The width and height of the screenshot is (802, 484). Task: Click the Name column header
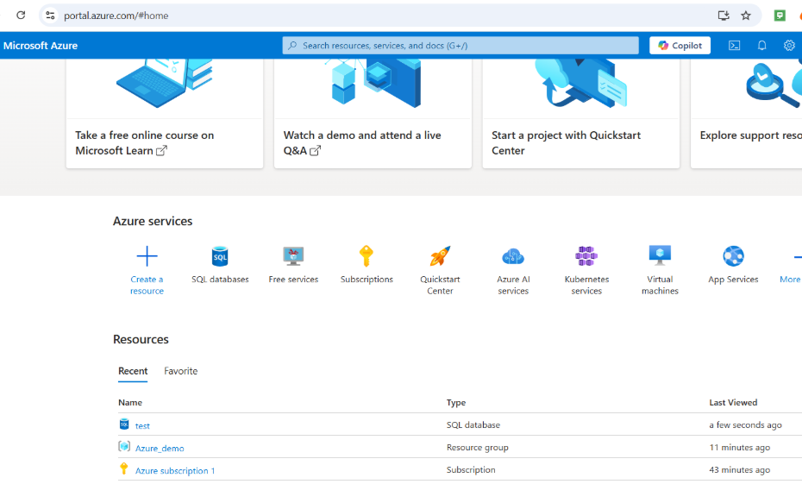(130, 403)
